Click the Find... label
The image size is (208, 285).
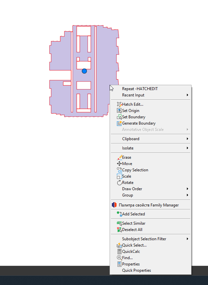127,258
